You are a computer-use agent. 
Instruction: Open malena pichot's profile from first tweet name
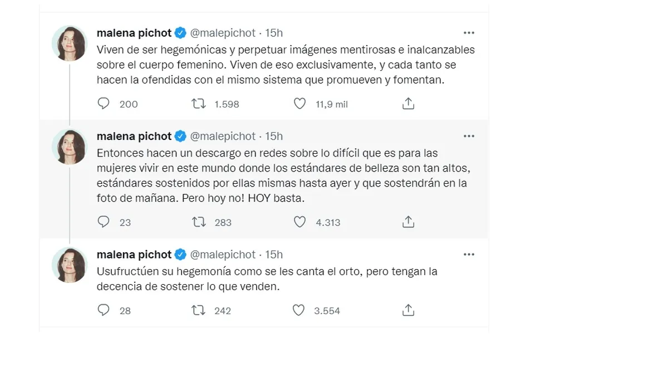[x=134, y=33]
